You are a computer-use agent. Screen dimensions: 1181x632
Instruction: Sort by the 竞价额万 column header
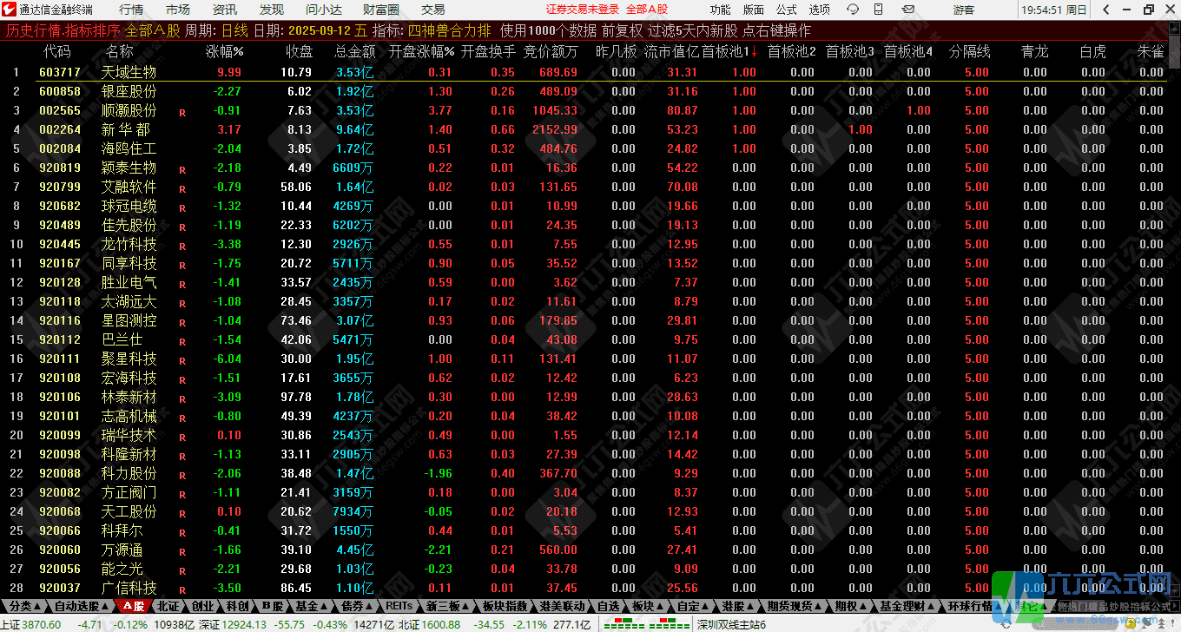click(x=551, y=52)
